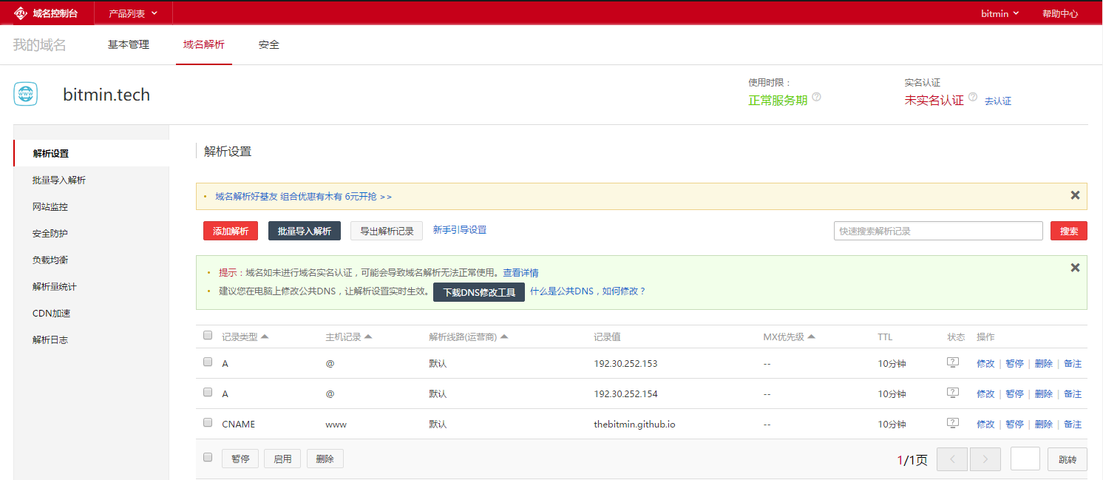Click status icon for thebitmin.github.io record
Viewport: 1103px width, 480px height.
tap(953, 423)
